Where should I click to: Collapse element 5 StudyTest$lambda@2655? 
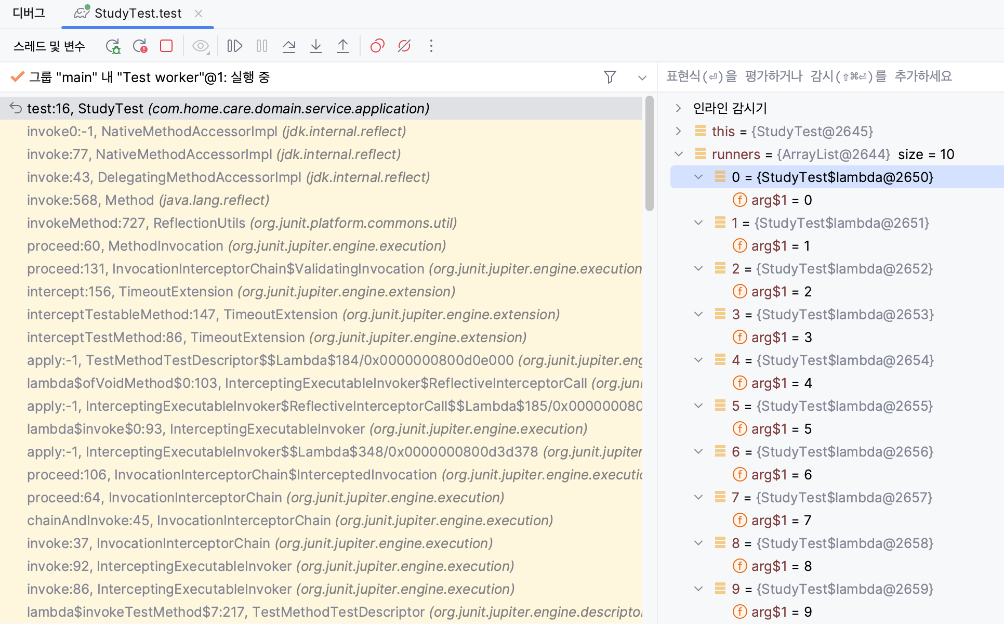coord(699,406)
